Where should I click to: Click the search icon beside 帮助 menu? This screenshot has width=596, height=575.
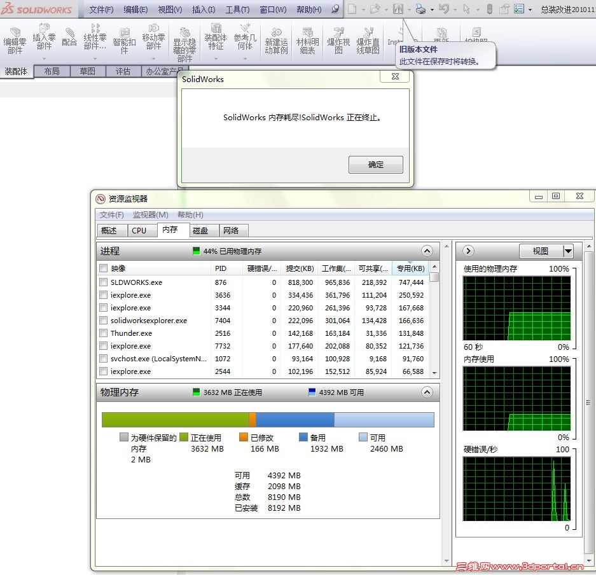[335, 9]
